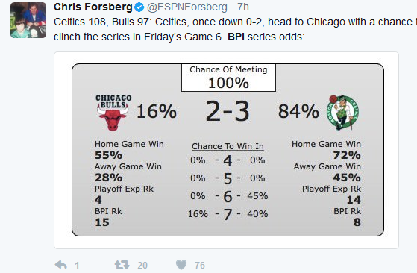The width and height of the screenshot is (417, 273).
Task: Click the retweet icon
Action: (122, 265)
